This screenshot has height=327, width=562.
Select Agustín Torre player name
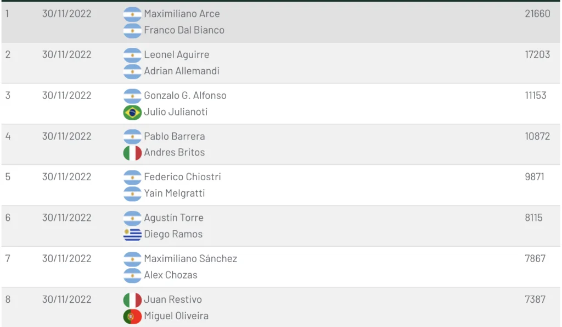(x=173, y=218)
